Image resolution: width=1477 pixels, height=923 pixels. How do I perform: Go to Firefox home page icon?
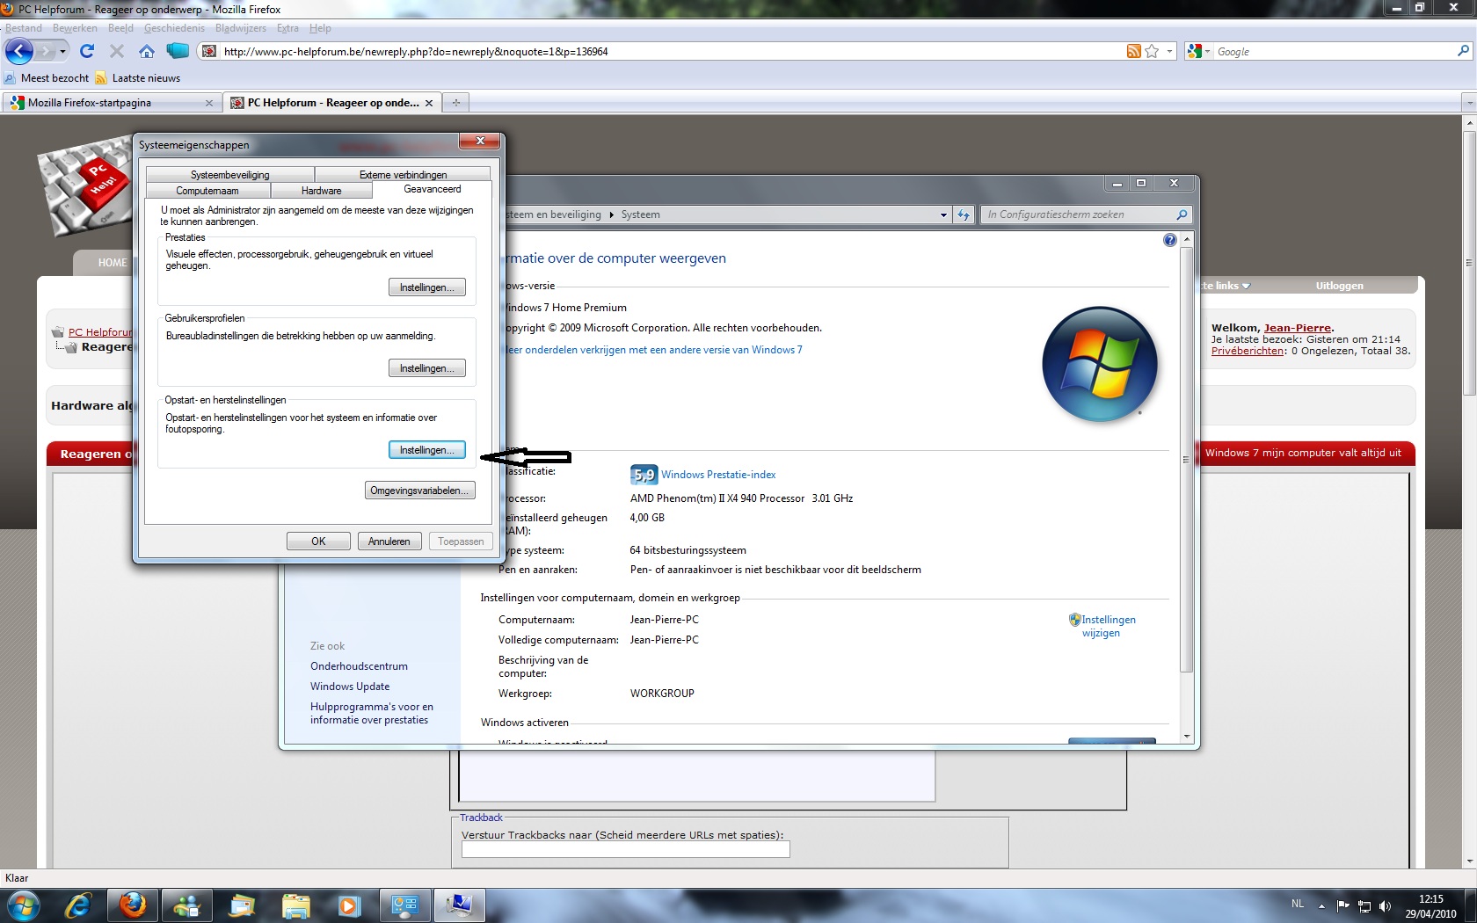(x=147, y=51)
